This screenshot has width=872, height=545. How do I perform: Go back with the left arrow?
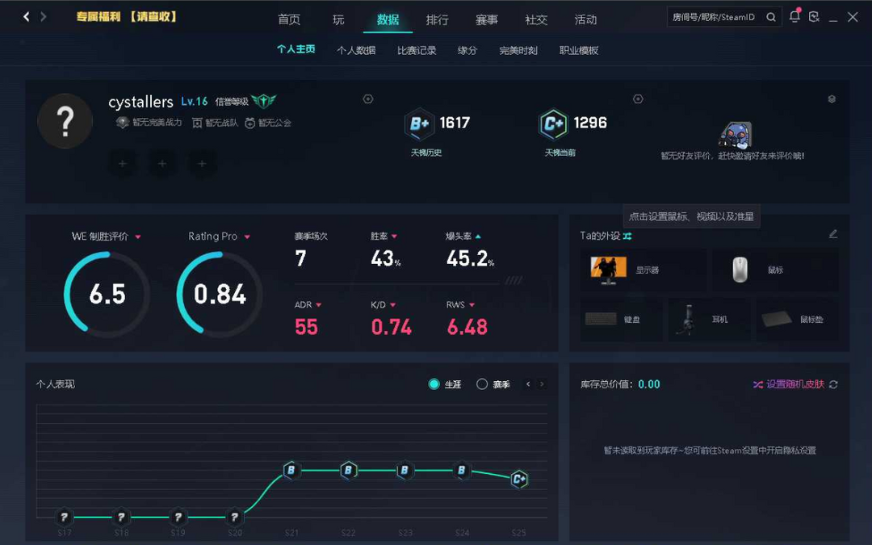[26, 17]
